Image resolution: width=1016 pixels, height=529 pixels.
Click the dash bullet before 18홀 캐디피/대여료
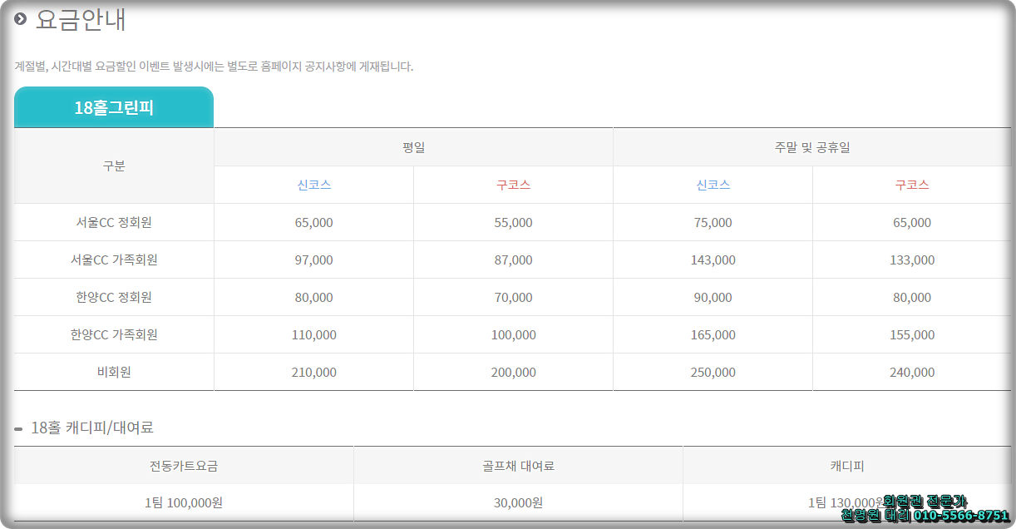coord(18,429)
